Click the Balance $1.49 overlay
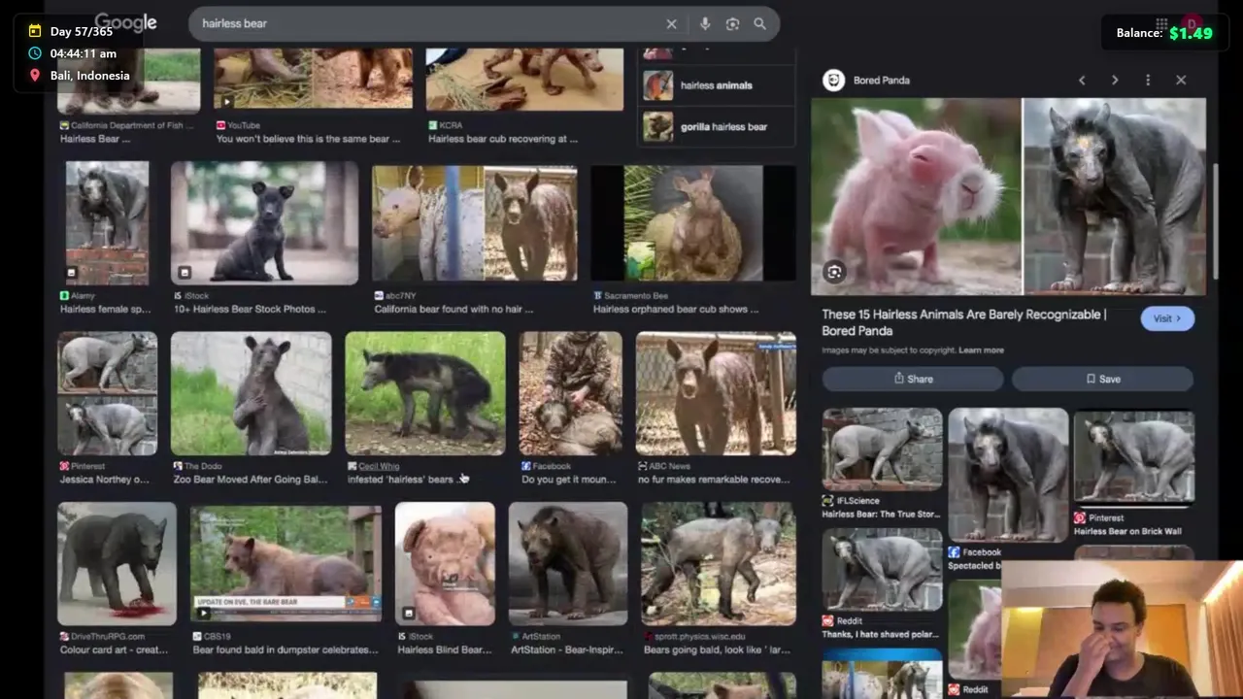 [1164, 33]
